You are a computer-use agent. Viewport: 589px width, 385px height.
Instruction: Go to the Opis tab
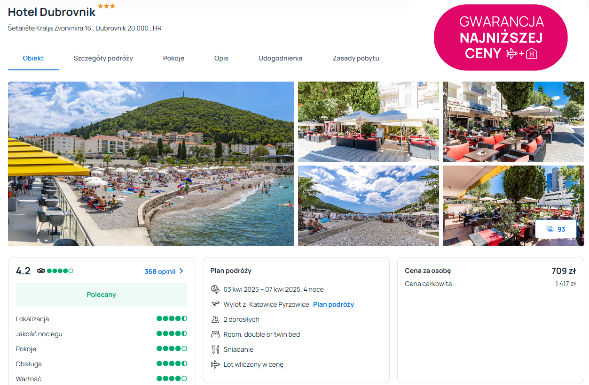click(221, 59)
